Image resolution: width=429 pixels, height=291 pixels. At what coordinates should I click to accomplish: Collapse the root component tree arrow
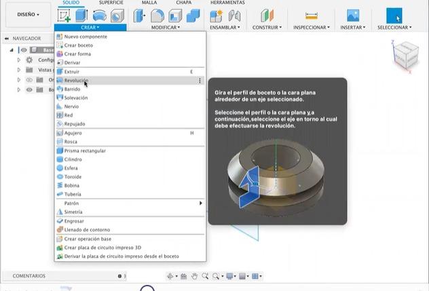(12, 50)
